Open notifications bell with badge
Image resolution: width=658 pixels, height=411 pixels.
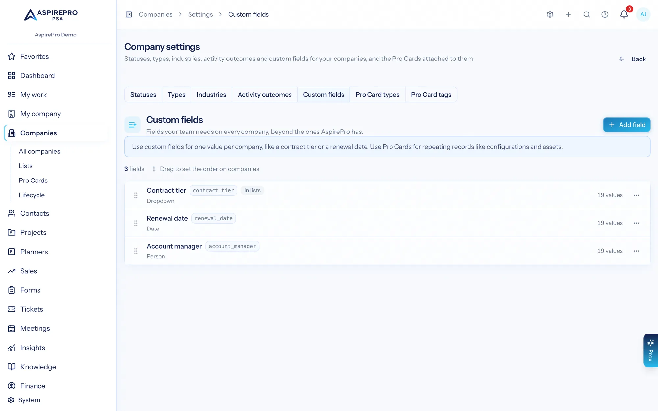[624, 14]
